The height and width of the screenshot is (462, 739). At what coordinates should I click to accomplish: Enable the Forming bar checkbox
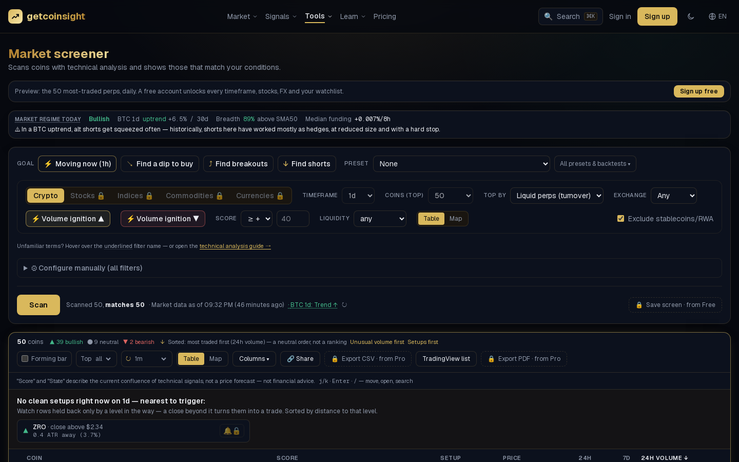25,359
